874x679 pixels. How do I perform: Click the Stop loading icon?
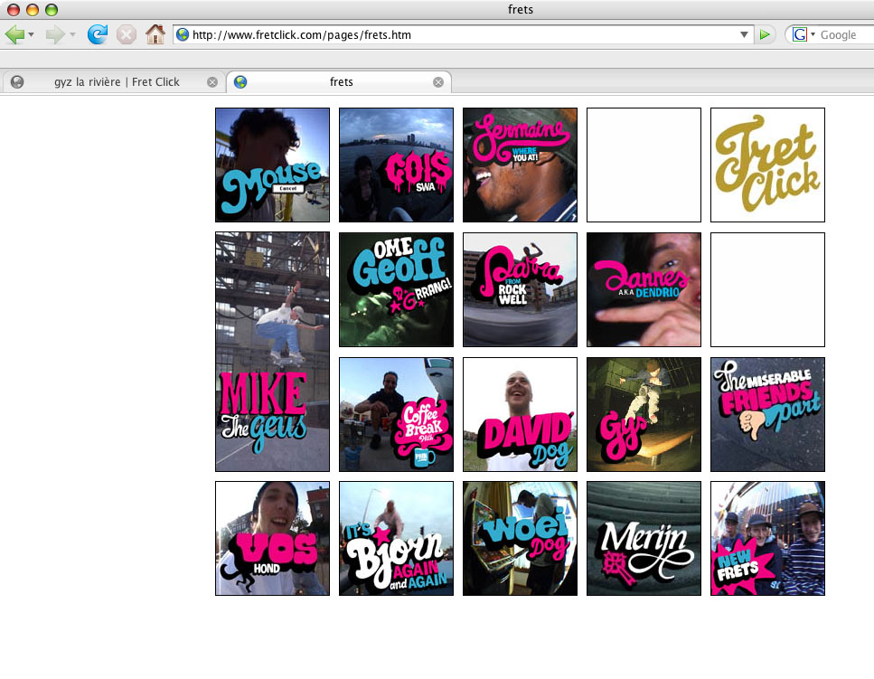[126, 34]
